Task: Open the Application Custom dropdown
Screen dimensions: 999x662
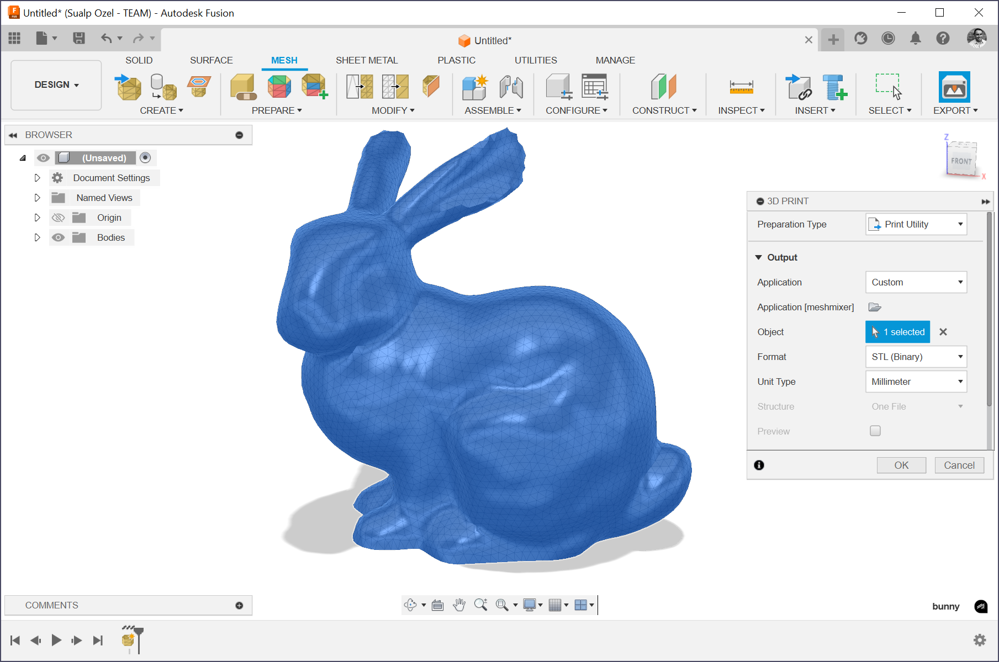Action: [x=916, y=282]
